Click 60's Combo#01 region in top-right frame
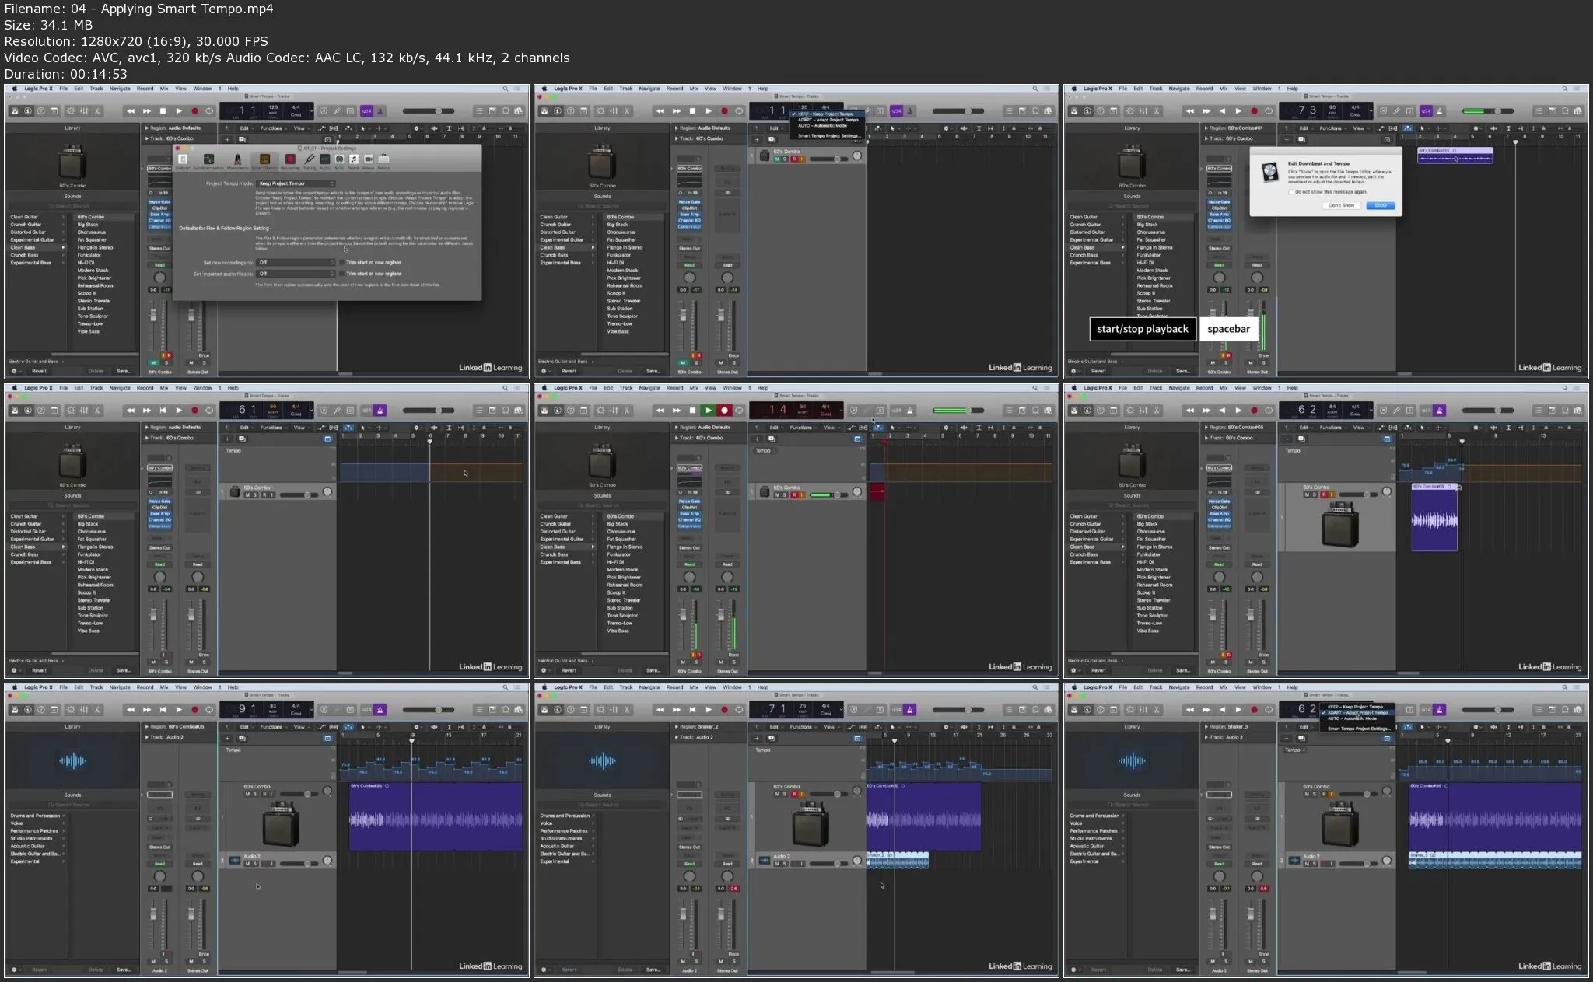The width and height of the screenshot is (1593, 982). [x=1455, y=156]
